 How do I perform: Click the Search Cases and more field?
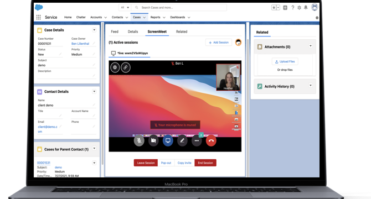[179, 8]
